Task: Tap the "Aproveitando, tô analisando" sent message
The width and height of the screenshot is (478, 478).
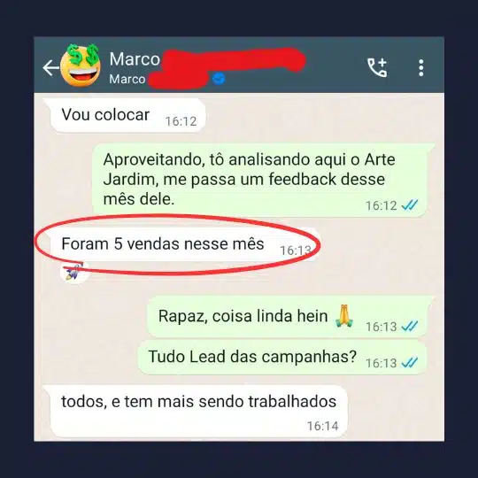Action: pyautogui.click(x=259, y=180)
